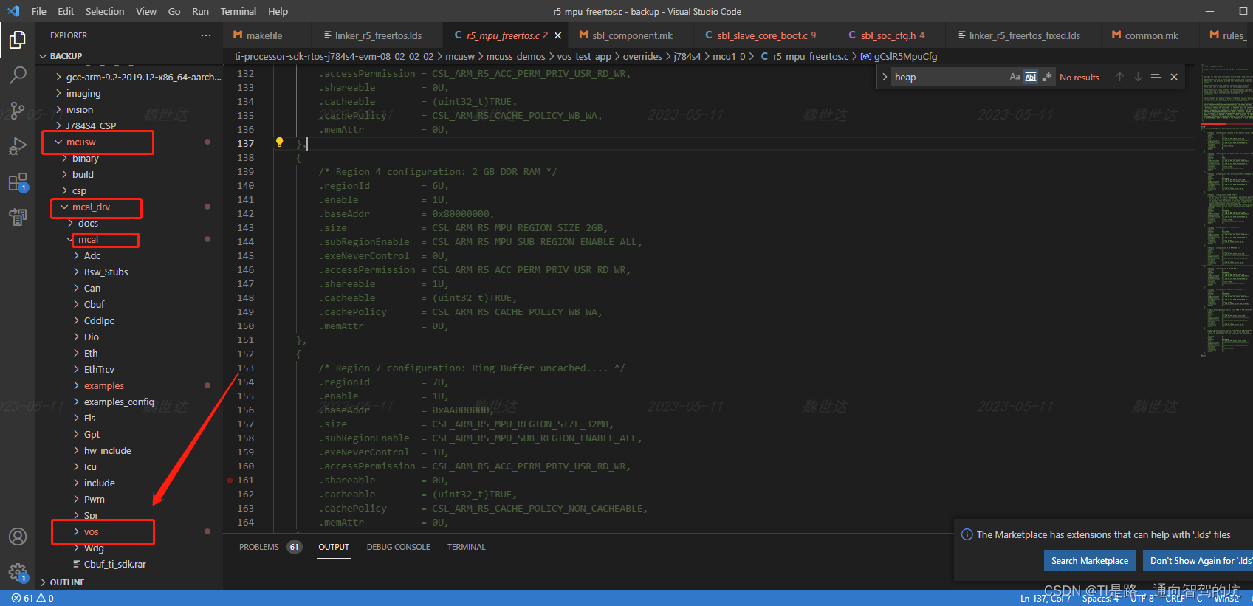Expand the binary folder
Viewport: 1253px width, 606px height.
click(x=65, y=158)
